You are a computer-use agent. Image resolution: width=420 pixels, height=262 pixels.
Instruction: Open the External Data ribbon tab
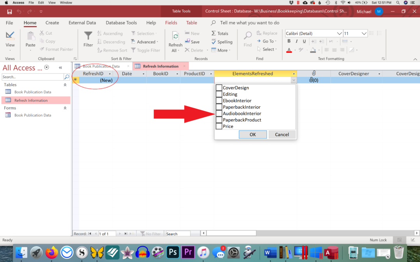82,23
